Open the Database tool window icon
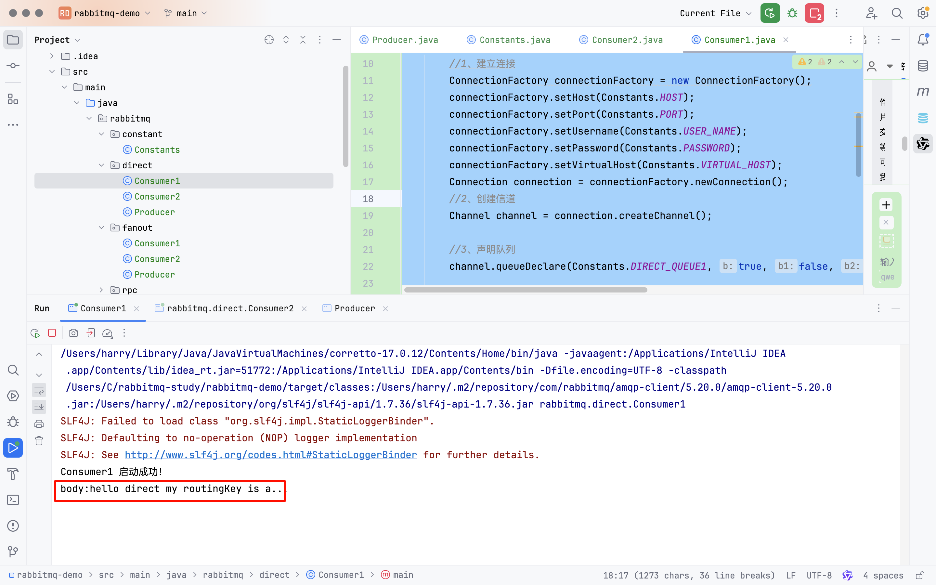936x585 pixels. [x=923, y=66]
